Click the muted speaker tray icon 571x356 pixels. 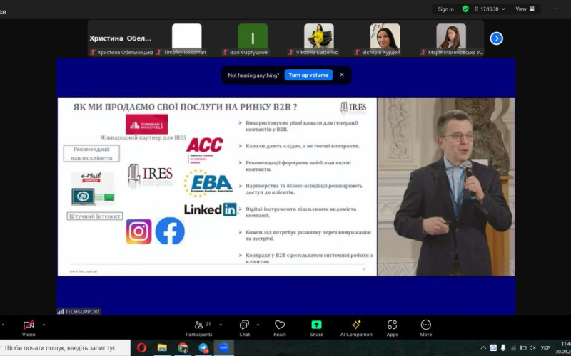click(532, 347)
